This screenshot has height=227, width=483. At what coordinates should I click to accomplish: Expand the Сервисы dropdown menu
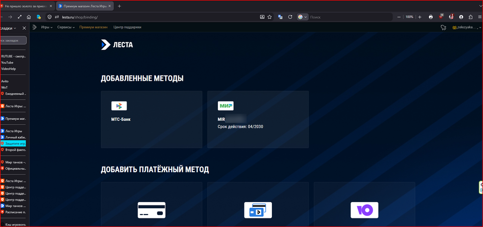click(x=66, y=27)
